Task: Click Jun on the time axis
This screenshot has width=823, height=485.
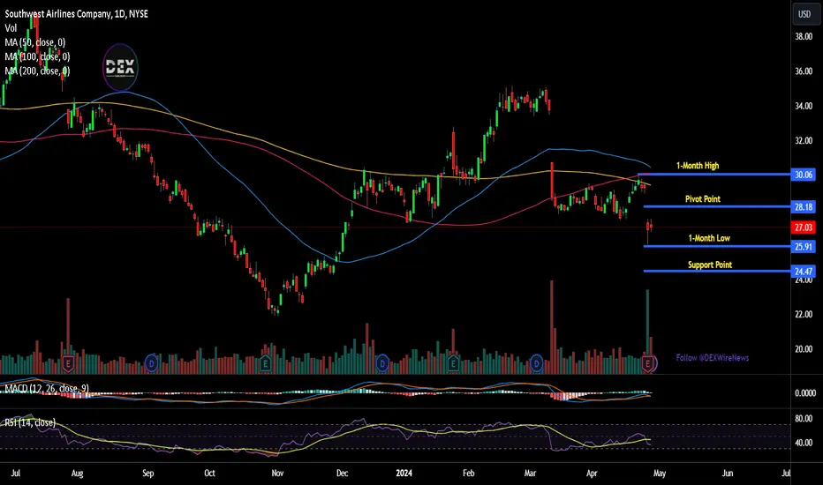Action: pos(728,474)
